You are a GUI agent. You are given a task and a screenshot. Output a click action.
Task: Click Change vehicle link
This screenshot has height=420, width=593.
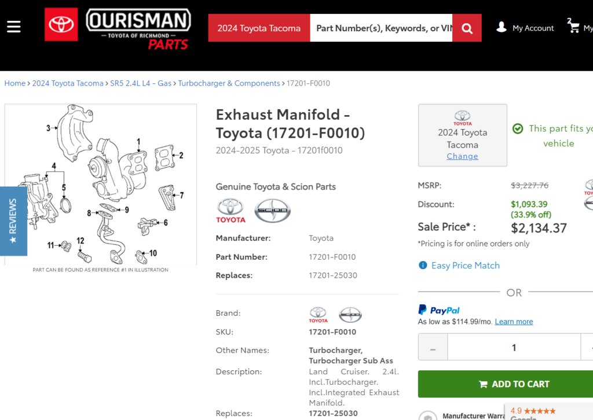[462, 156]
